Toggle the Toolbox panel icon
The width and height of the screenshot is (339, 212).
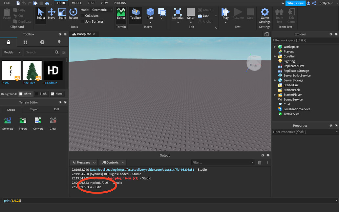136,14
